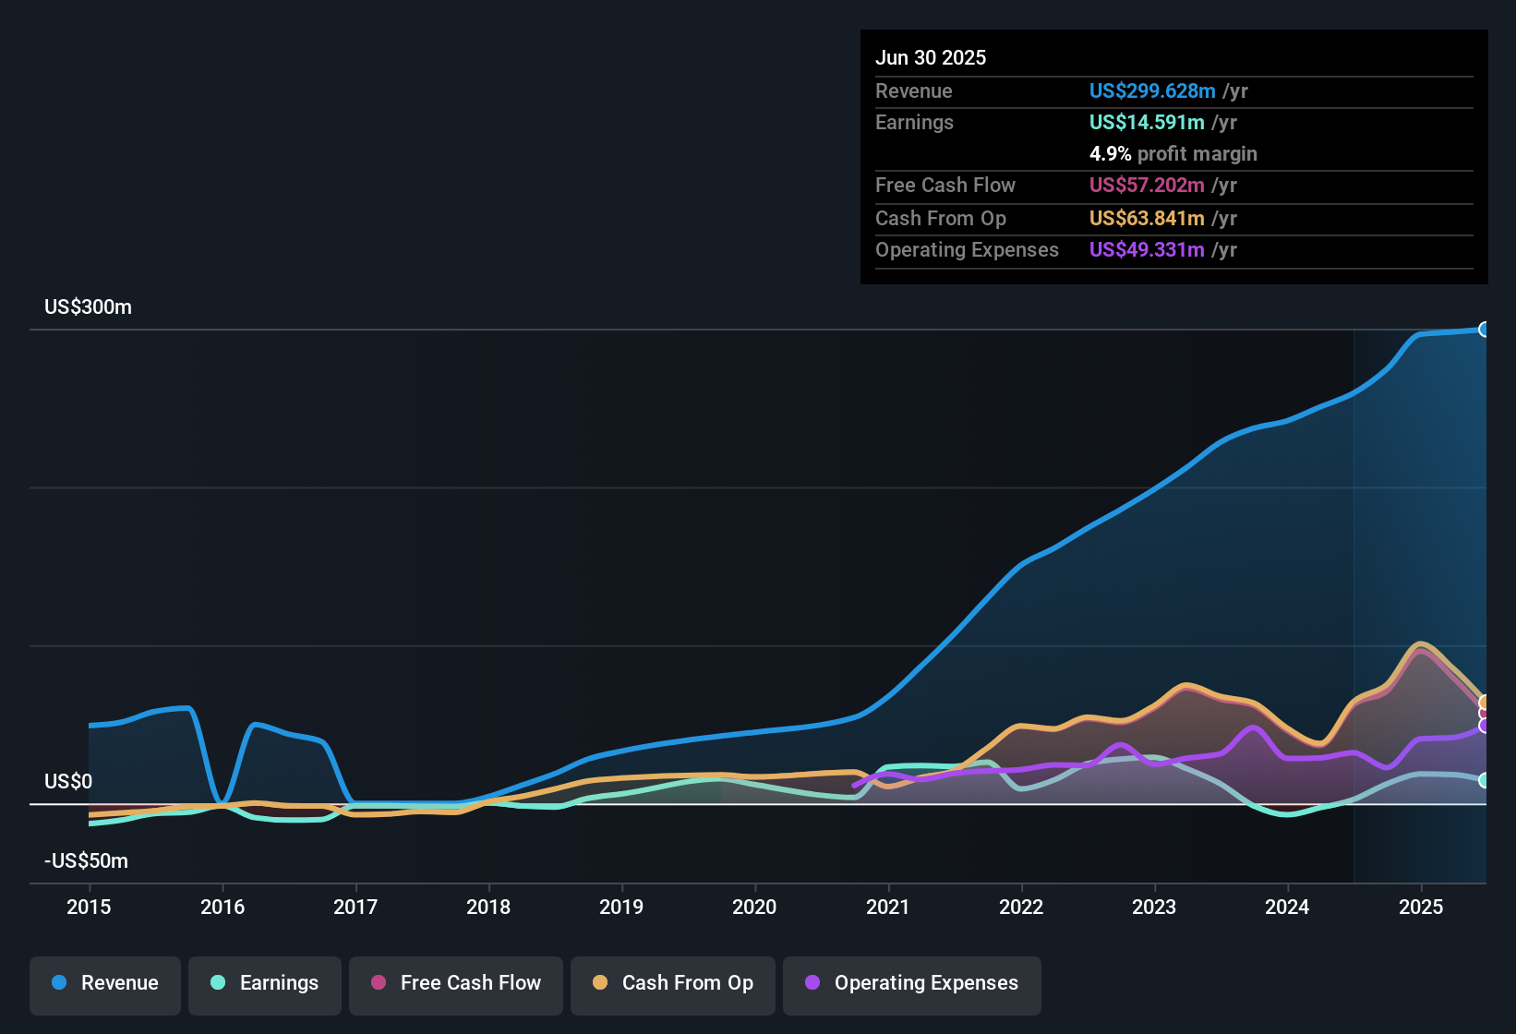Toggle the Revenue series legend button

(105, 983)
